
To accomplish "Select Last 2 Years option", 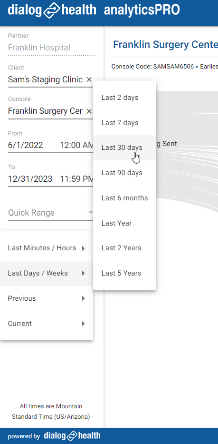I will (x=125, y=248).
